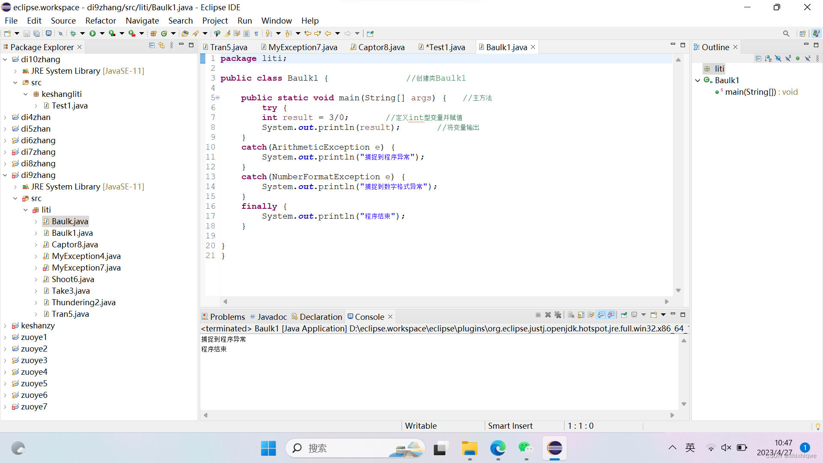Open the Refactor menu
The image size is (823, 463).
100,21
